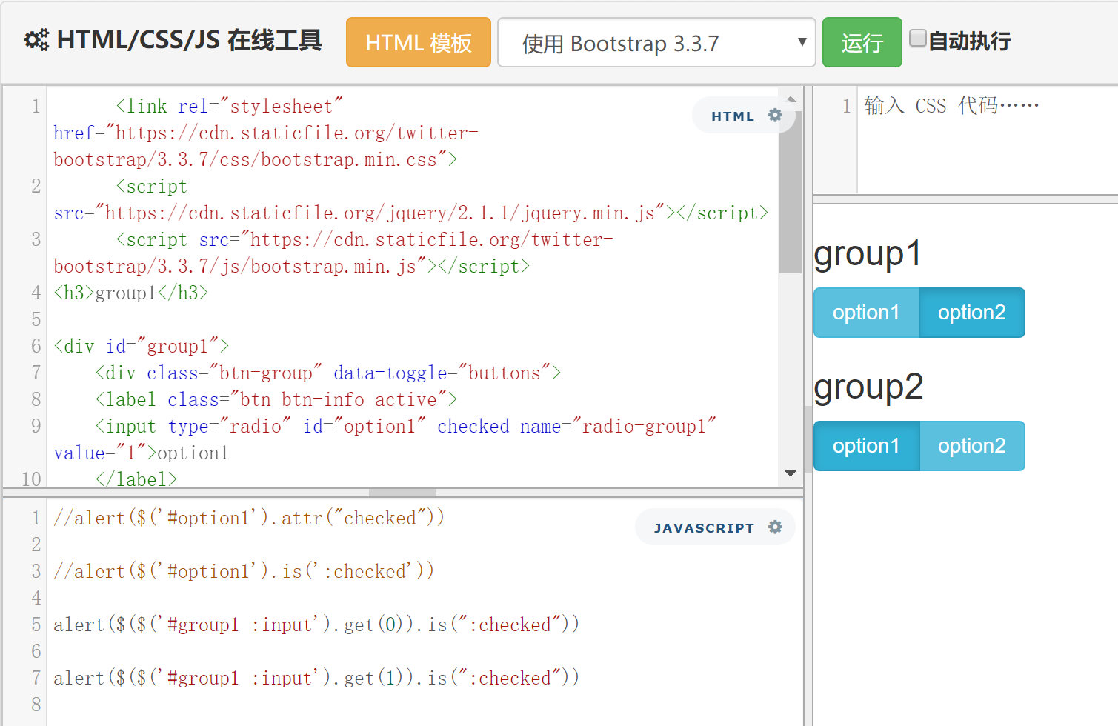Viewport: 1118px width, 726px height.
Task: Click the <div id="group1"> code line
Action: (142, 346)
